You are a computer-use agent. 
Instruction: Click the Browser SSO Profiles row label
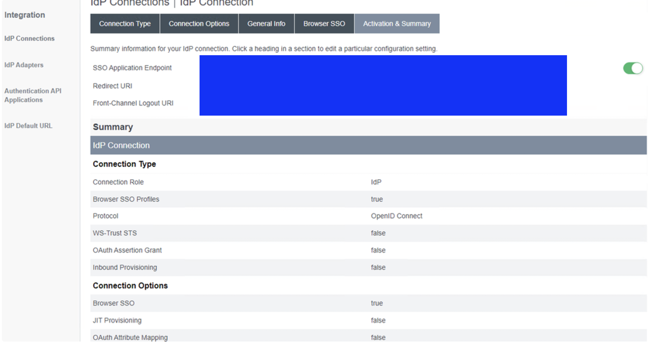(126, 199)
